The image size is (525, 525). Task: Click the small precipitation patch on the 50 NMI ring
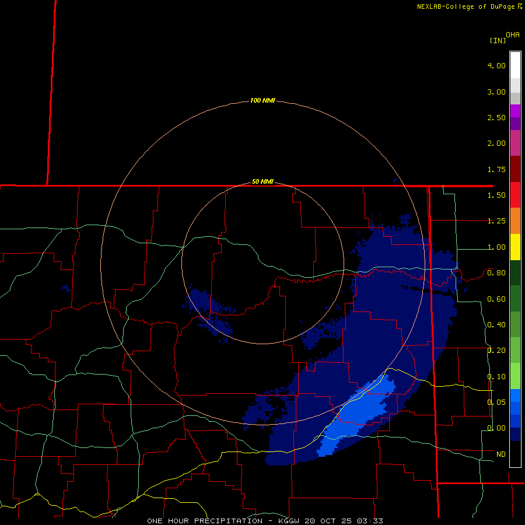tap(209, 313)
